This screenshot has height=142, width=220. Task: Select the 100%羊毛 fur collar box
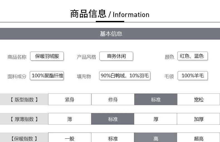tap(193, 76)
